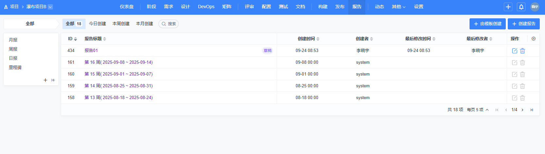Jump to last page of reports
Viewport: 545px width, 154px height.
pos(532,110)
